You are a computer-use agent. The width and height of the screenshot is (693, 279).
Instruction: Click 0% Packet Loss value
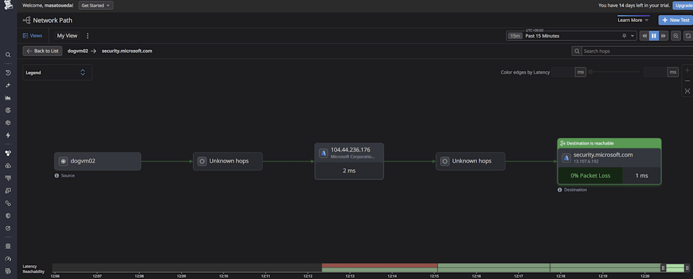(590, 176)
